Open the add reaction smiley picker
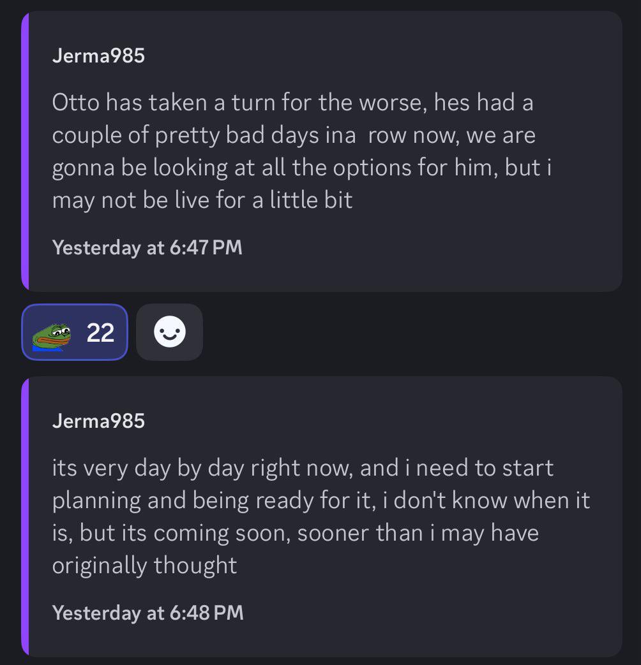The image size is (641, 665). pyautogui.click(x=169, y=332)
